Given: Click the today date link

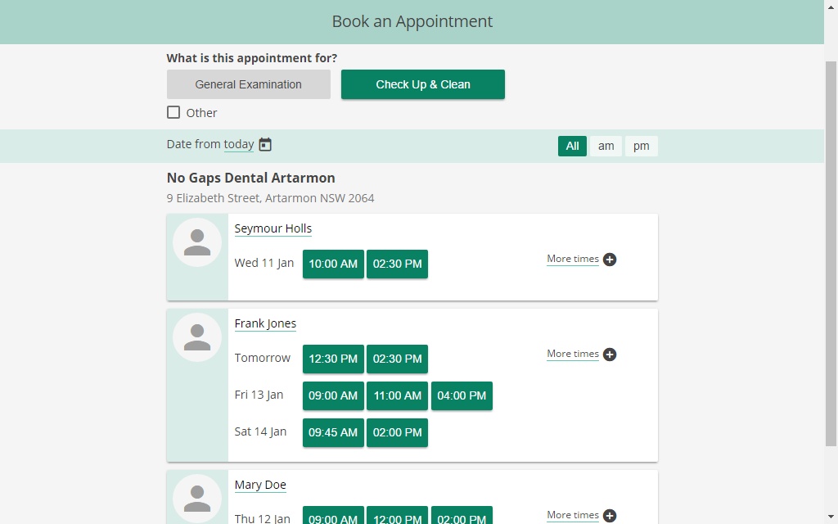Looking at the screenshot, I should pos(238,143).
